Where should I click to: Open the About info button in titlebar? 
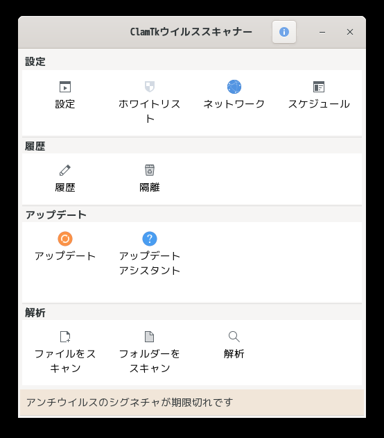point(284,32)
